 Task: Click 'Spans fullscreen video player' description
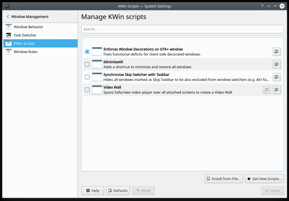point(168,93)
